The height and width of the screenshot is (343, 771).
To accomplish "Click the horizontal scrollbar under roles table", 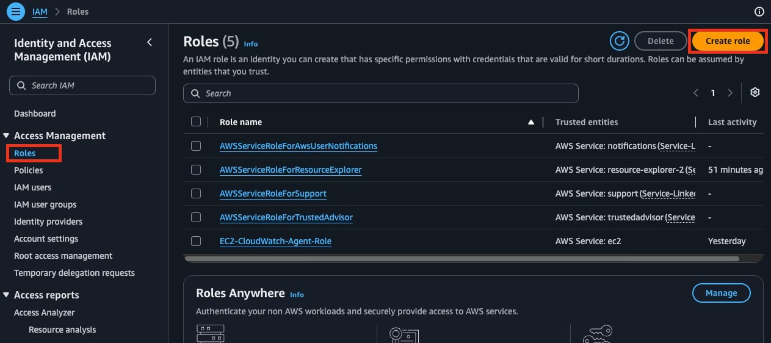I will click(462, 259).
